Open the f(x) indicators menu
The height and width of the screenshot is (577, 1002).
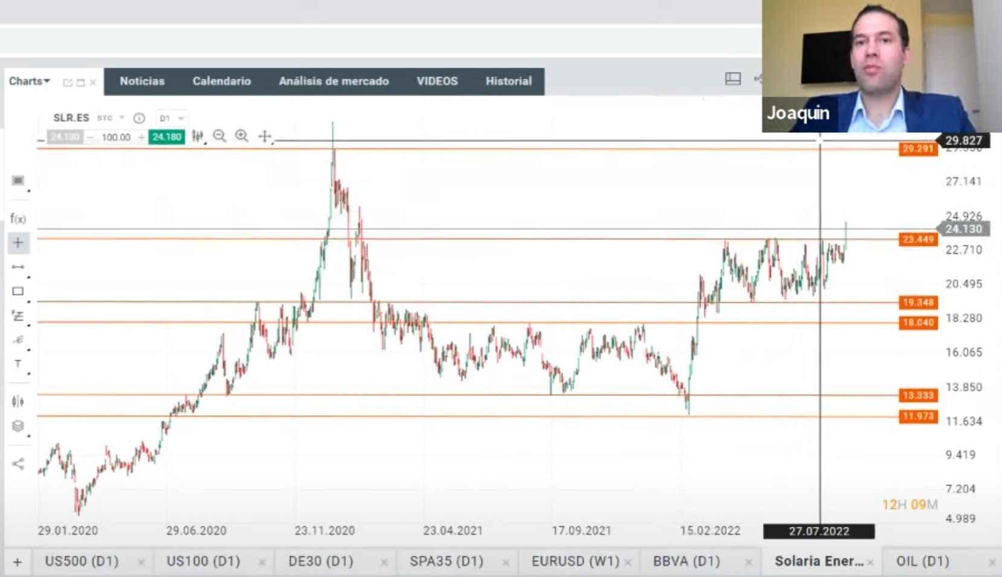click(x=18, y=219)
